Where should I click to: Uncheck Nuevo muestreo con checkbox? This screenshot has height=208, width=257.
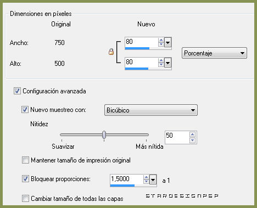tap(25, 110)
